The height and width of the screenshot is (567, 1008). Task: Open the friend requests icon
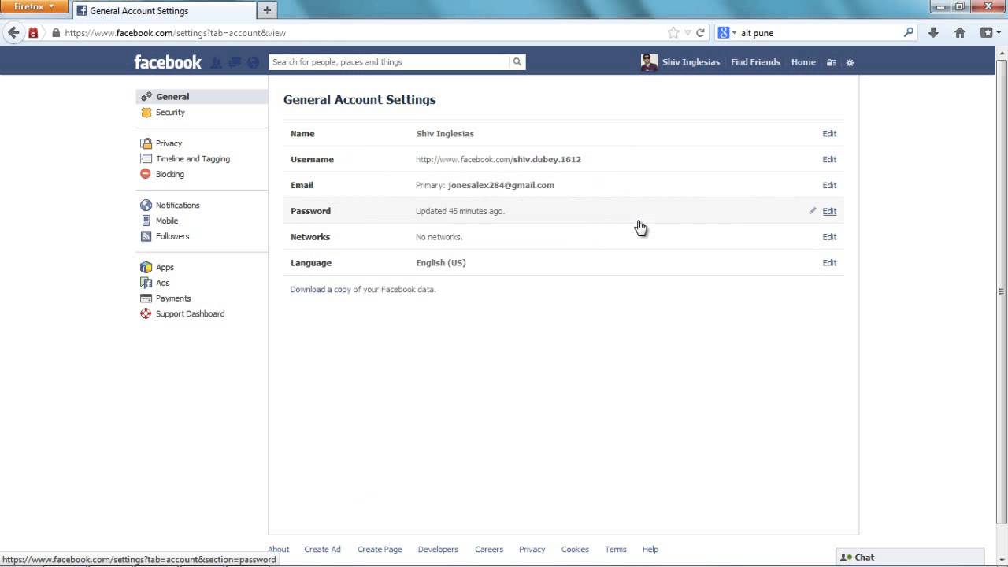pos(217,62)
